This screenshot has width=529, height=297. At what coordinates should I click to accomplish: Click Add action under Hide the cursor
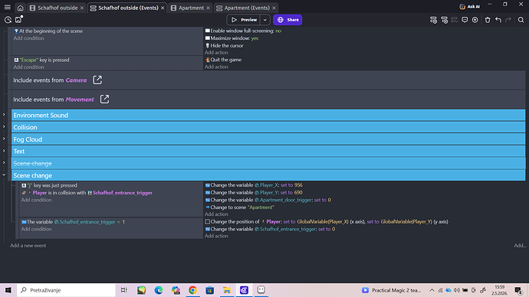click(x=216, y=53)
